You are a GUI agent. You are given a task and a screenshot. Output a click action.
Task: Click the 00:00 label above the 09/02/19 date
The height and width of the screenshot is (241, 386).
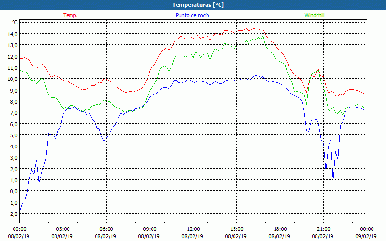(x=367, y=229)
